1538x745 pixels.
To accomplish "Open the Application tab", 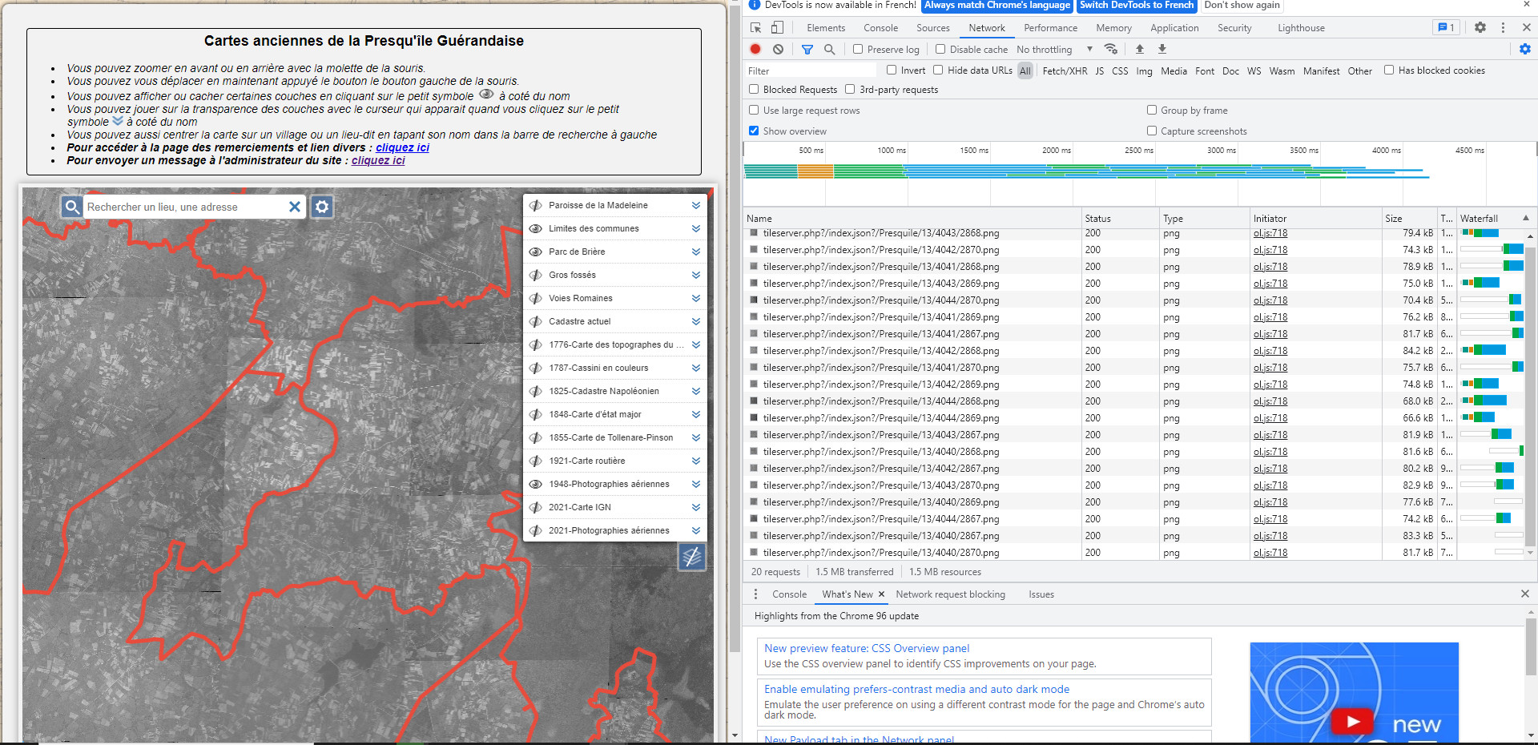I will click(x=1174, y=27).
